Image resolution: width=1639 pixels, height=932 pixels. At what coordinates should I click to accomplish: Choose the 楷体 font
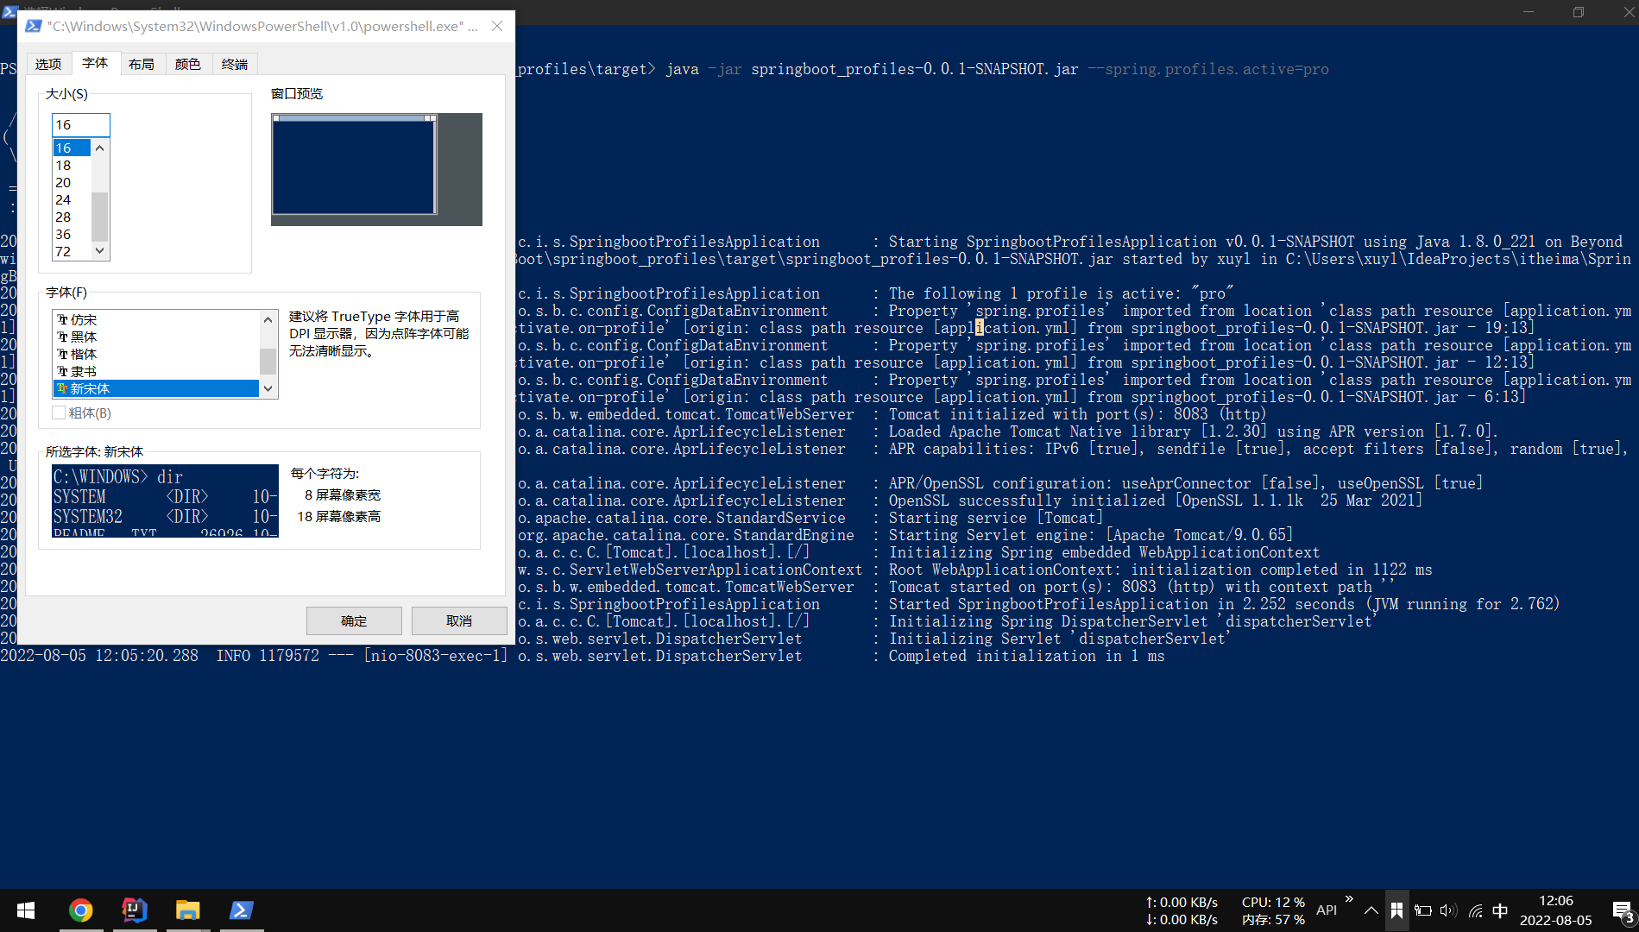[x=155, y=355]
